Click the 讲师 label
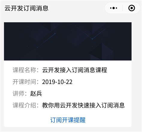This screenshot has height=132, width=142. tap(19, 94)
